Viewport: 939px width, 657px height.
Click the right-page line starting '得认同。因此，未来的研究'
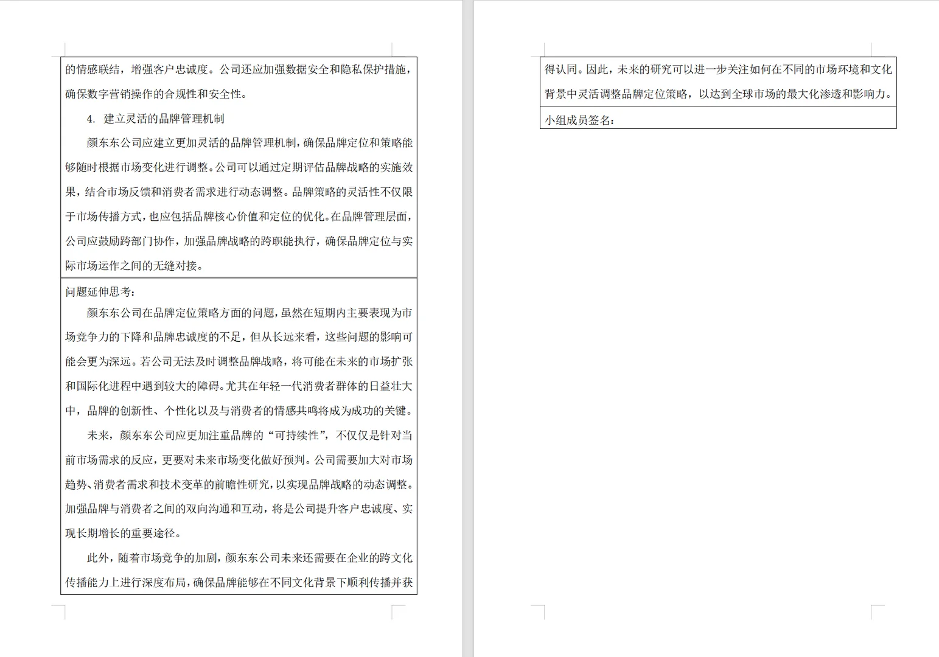click(x=718, y=69)
